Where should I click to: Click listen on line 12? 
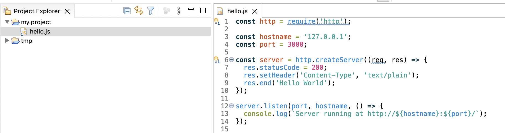275,106
